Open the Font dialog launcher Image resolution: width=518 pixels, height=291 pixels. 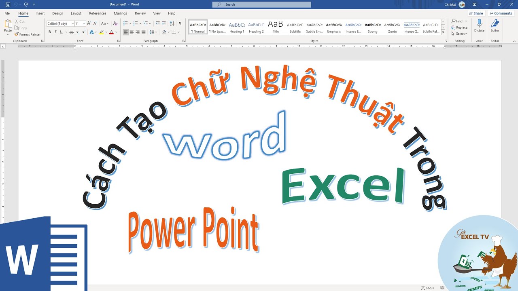118,41
